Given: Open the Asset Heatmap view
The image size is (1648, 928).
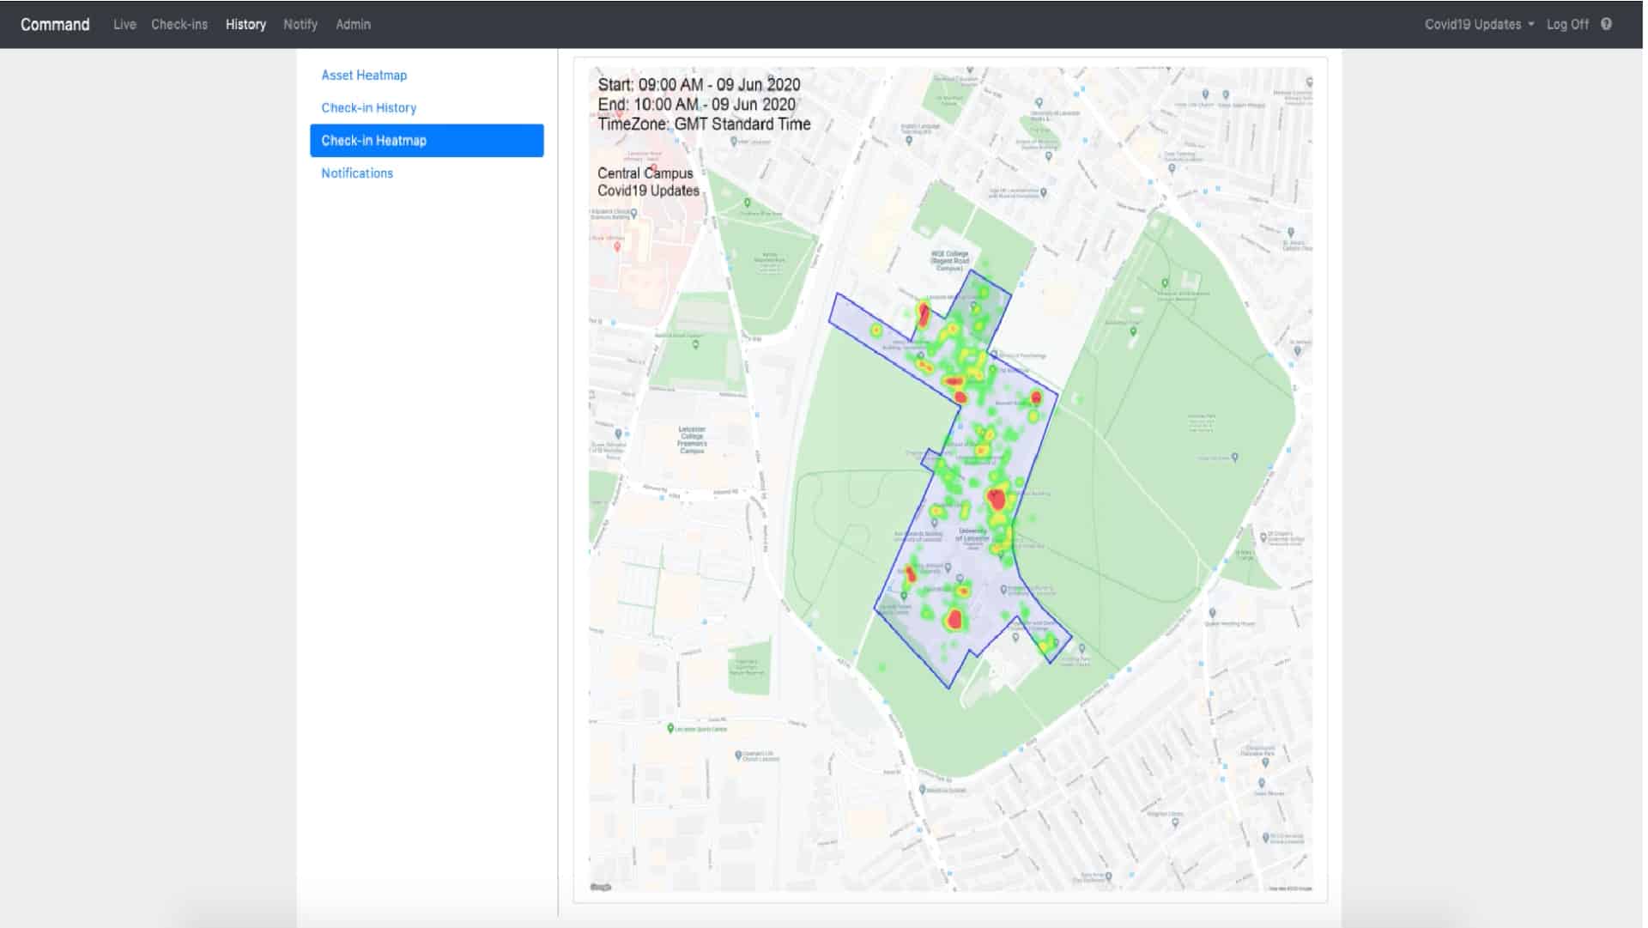Looking at the screenshot, I should point(364,75).
